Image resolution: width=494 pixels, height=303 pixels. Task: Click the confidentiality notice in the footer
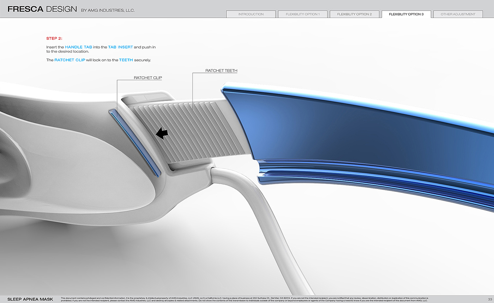[244, 299]
